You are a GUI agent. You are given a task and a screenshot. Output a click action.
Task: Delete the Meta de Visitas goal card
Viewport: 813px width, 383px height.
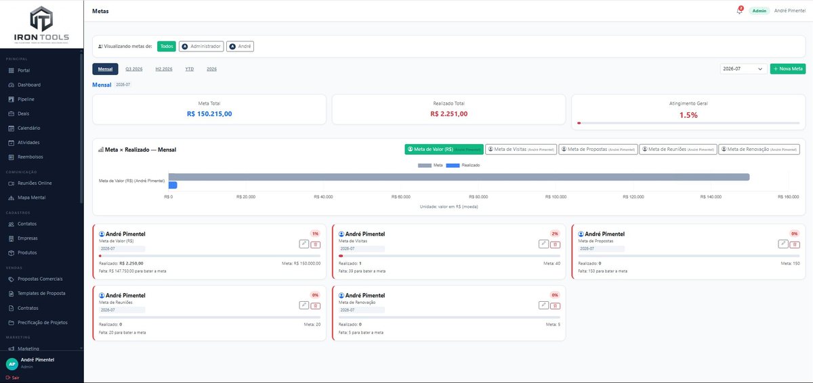(556, 244)
